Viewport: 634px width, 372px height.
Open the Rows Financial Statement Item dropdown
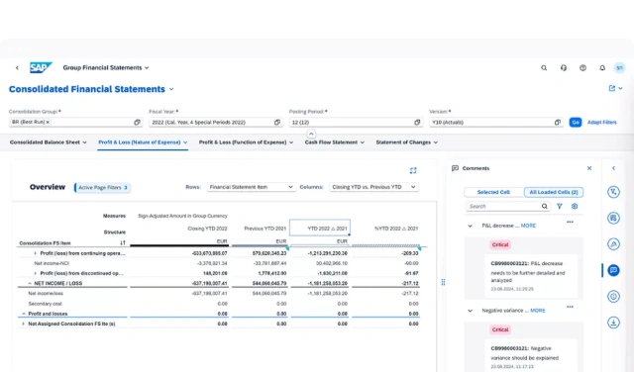(251, 187)
